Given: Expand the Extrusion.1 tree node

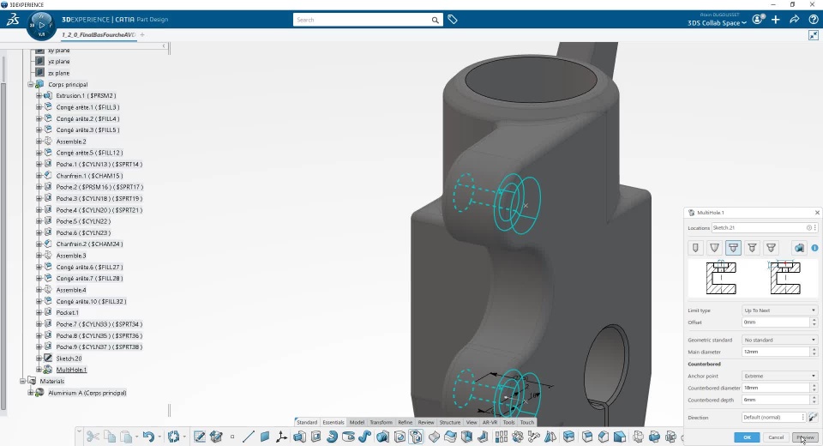Looking at the screenshot, I should point(39,95).
